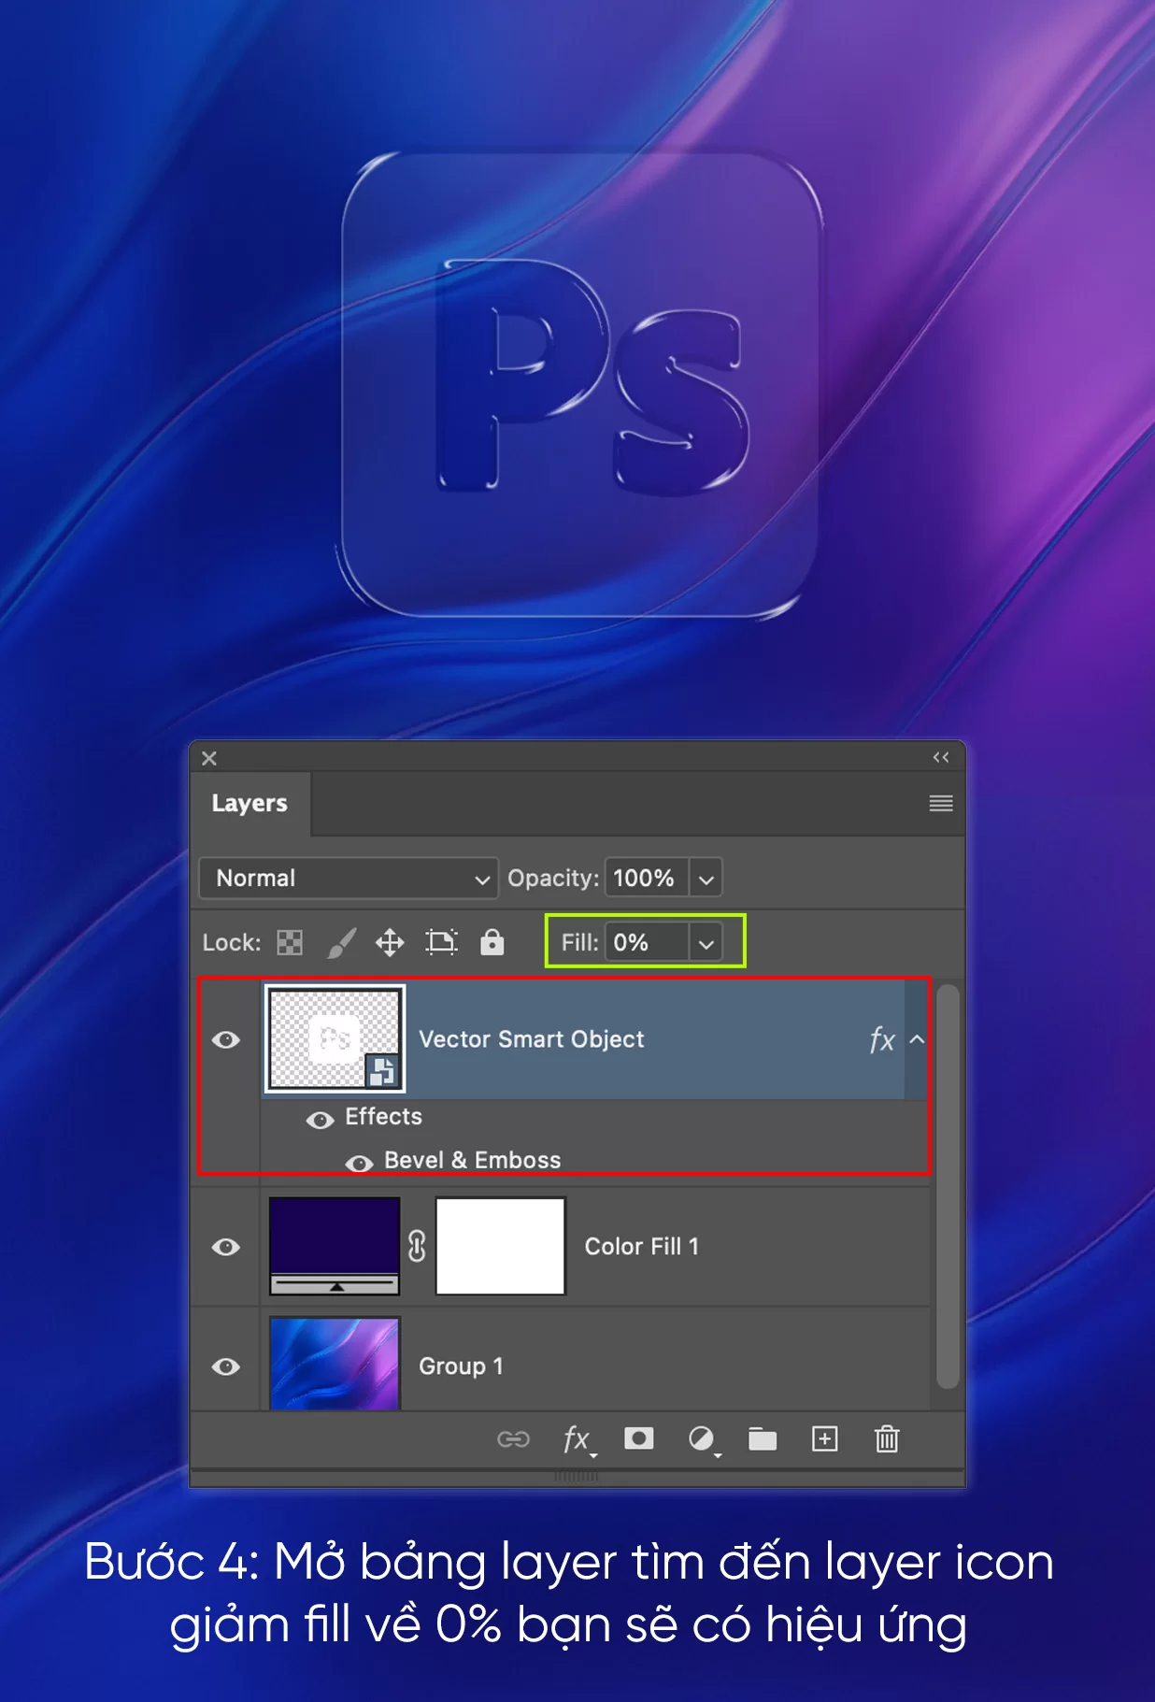Click the link layers chain icon
The height and width of the screenshot is (1702, 1155).
click(x=513, y=1439)
